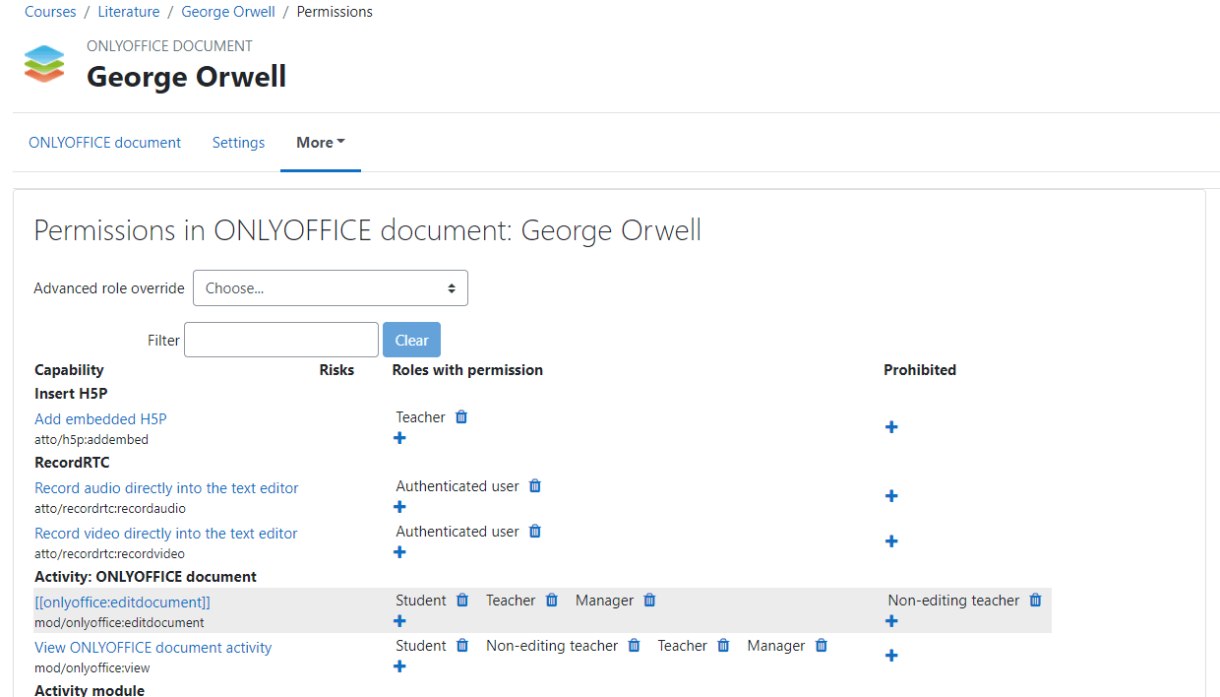Select the atto/recordrtc:recordaudio text

click(110, 509)
